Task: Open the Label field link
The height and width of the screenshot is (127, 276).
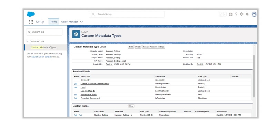Action: pyautogui.click(x=83, y=87)
